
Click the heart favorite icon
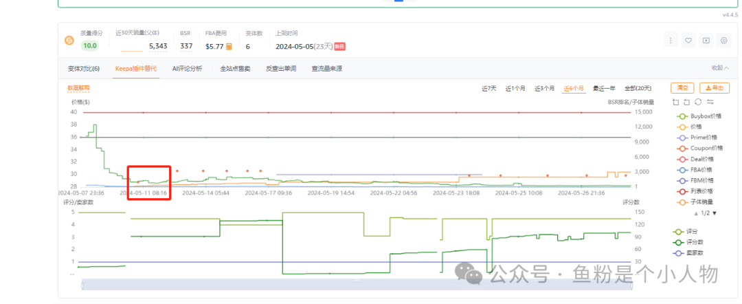(688, 41)
